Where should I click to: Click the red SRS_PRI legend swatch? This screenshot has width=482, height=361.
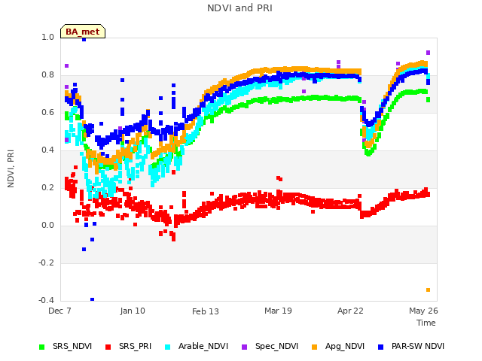(x=108, y=347)
